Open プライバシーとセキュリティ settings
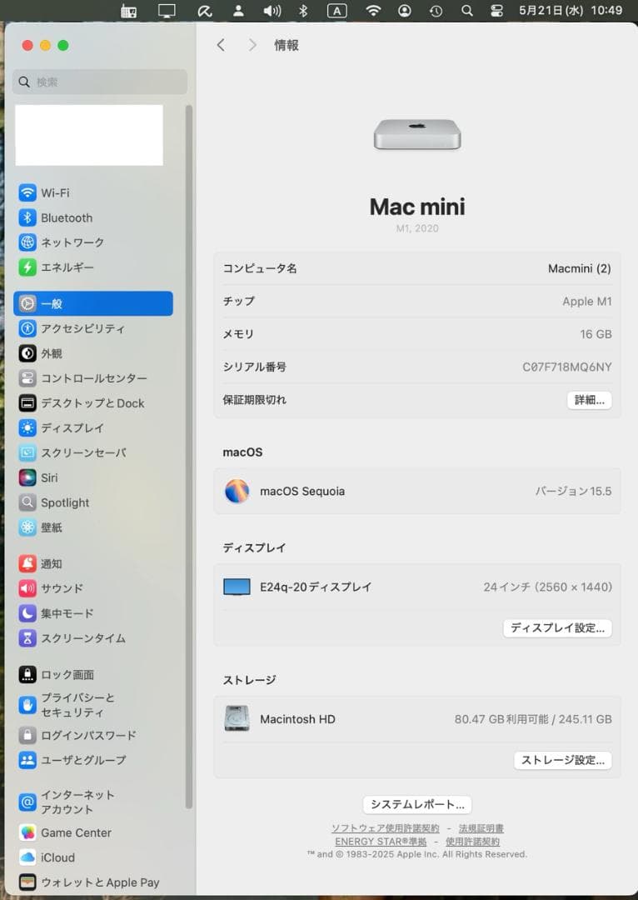 [x=93, y=705]
